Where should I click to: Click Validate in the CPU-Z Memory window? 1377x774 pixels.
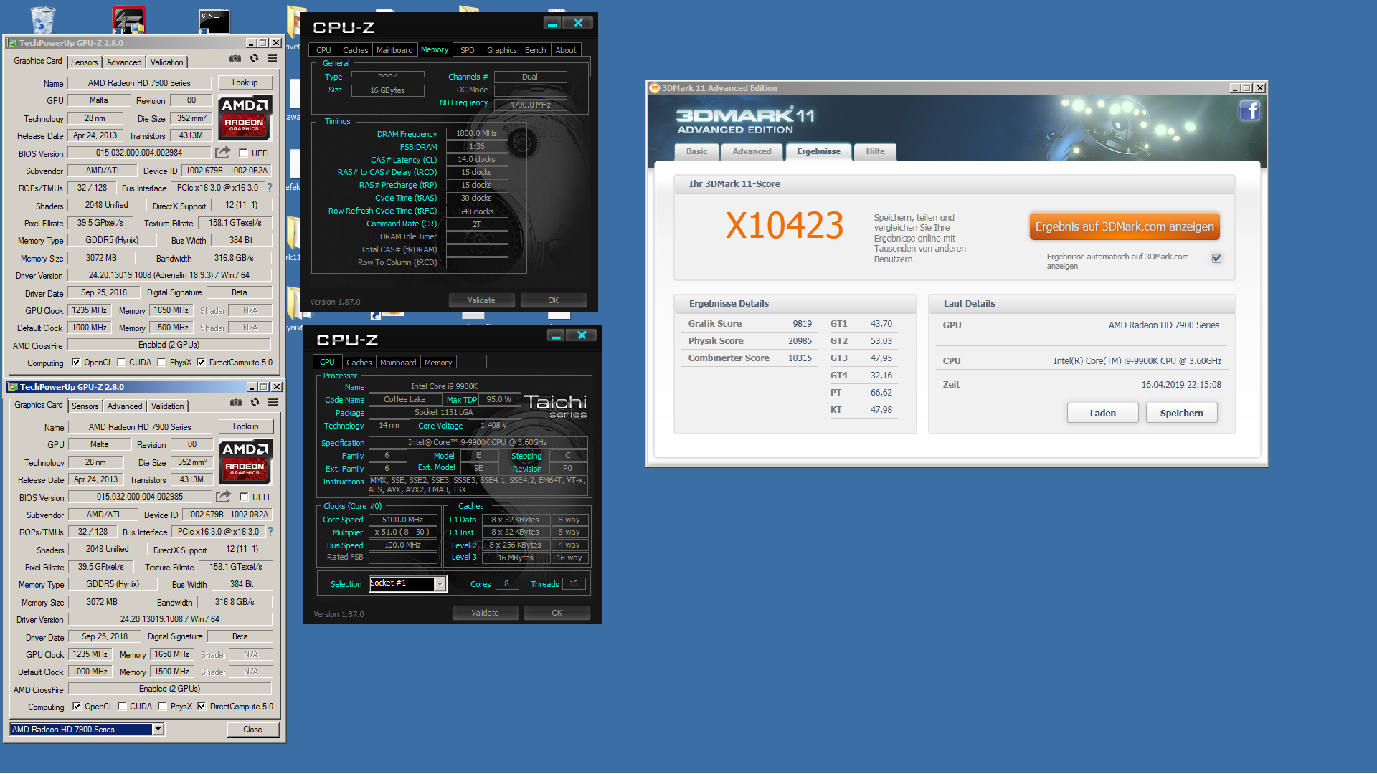(x=481, y=300)
